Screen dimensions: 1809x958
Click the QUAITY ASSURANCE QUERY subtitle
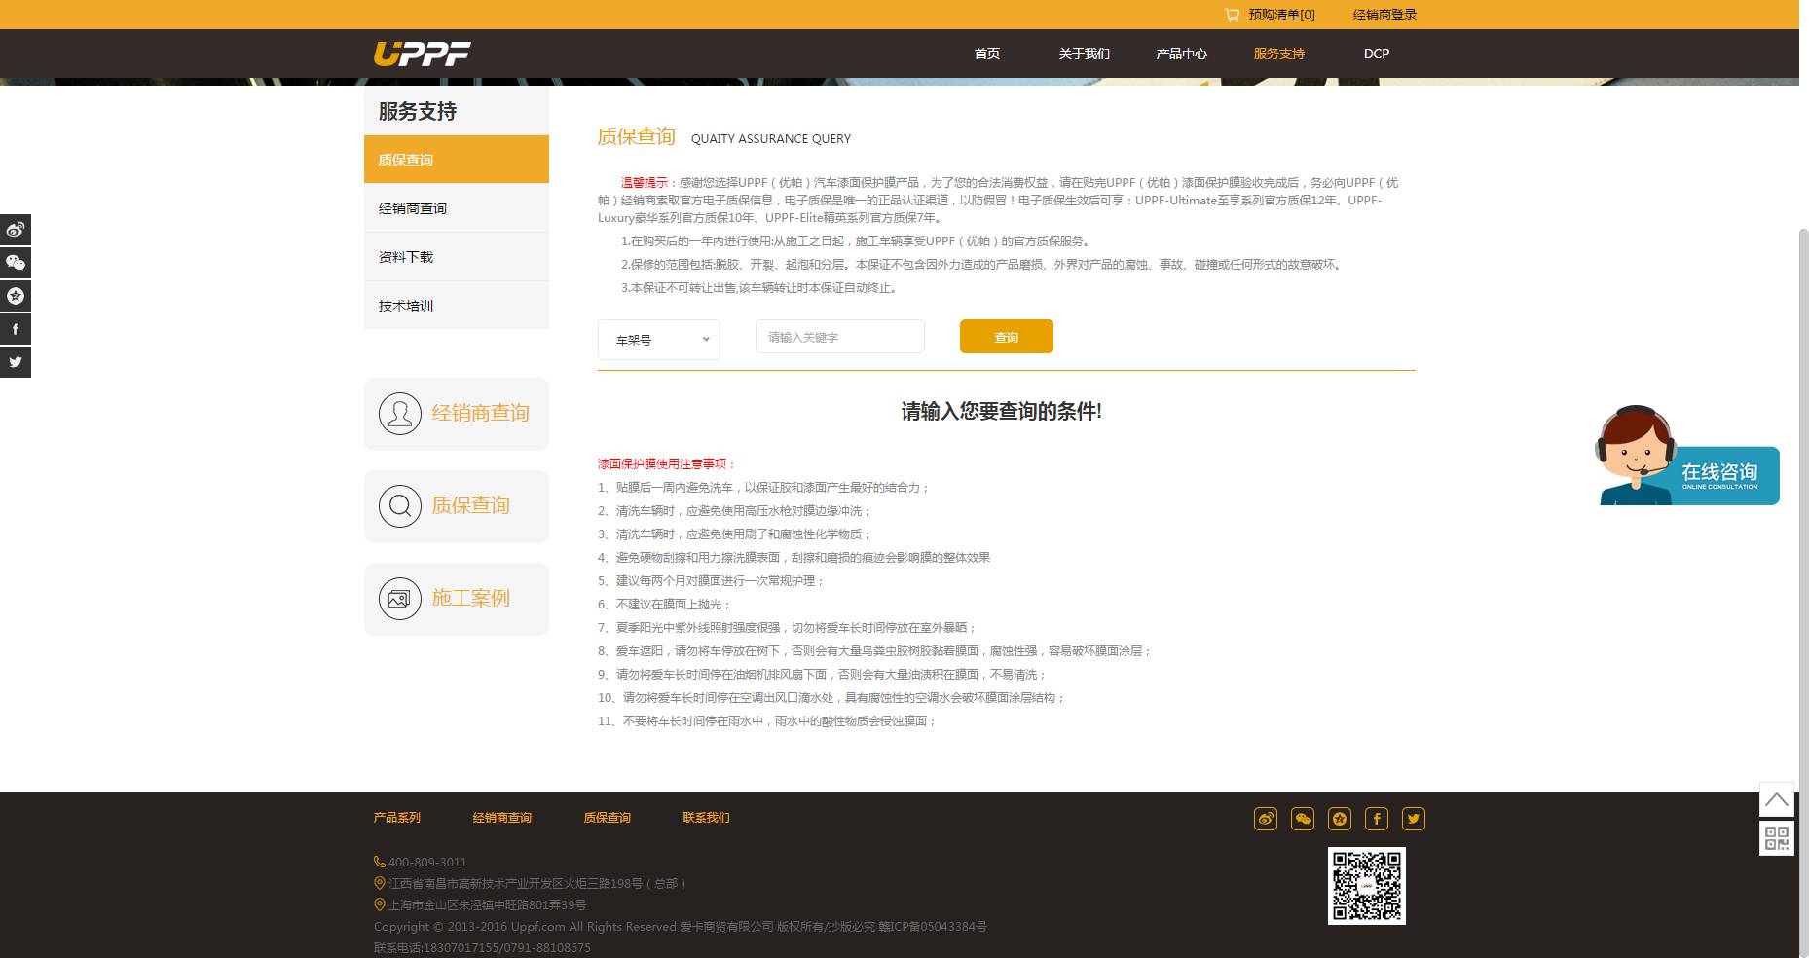pyautogui.click(x=771, y=138)
